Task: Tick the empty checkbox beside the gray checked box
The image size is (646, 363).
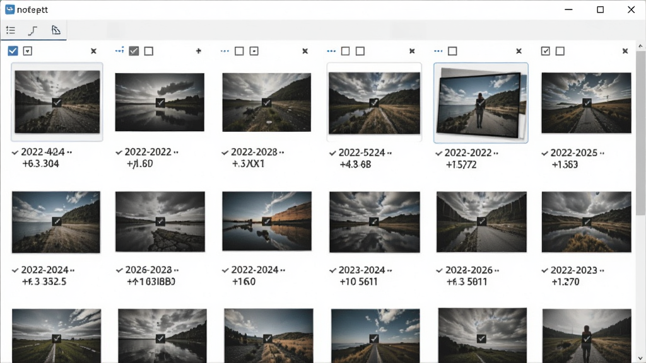Action: (x=149, y=51)
